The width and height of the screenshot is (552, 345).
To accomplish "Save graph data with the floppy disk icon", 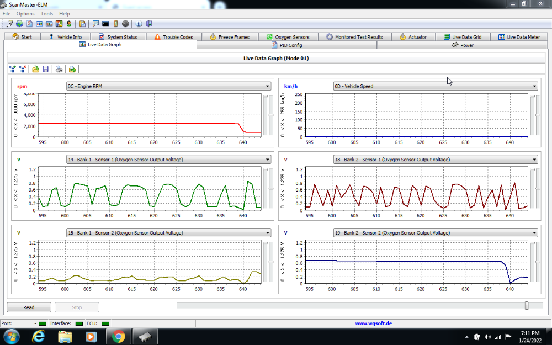I will click(x=45, y=69).
